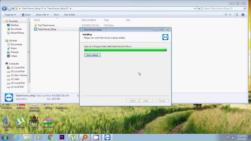
Task: Open the address bar history dropdown arrow
Action: click(195, 9)
